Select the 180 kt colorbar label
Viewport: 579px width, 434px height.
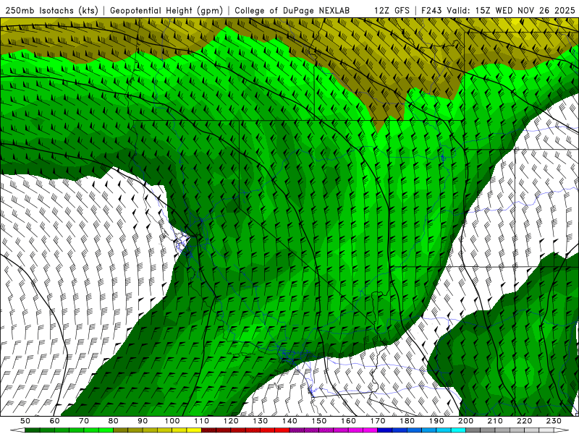pos(407,421)
